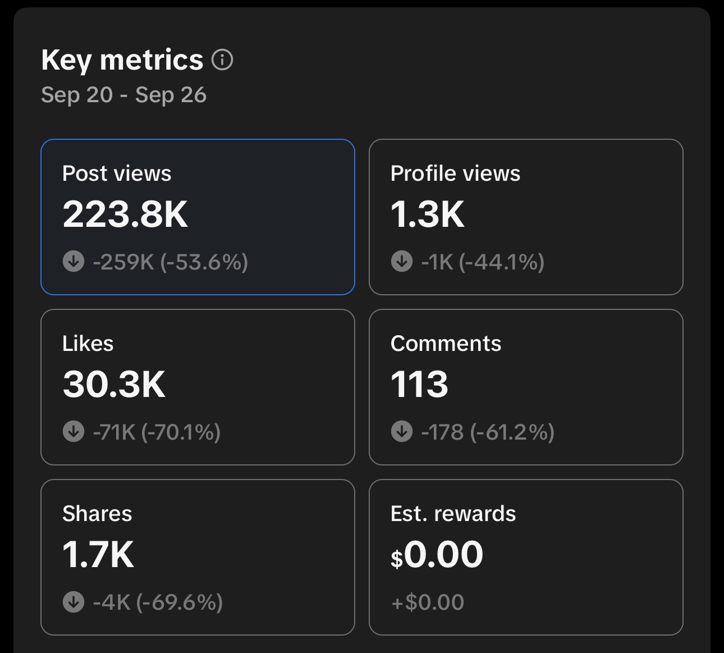Image resolution: width=724 pixels, height=653 pixels.
Task: Open the Est. rewards card
Action: point(526,557)
